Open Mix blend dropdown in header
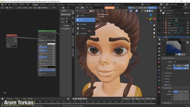 [x=121, y=8]
